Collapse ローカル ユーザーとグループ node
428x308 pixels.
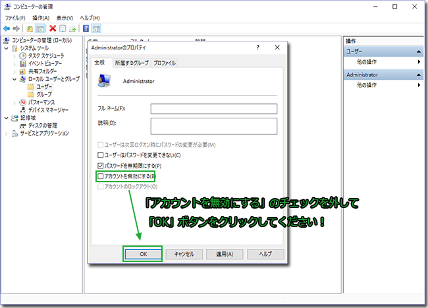click(x=14, y=80)
